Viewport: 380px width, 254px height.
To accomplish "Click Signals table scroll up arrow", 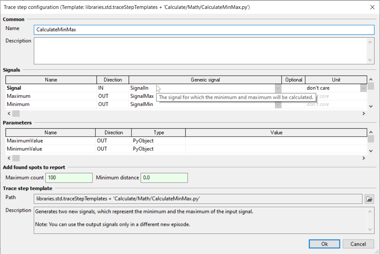I will click(x=371, y=79).
